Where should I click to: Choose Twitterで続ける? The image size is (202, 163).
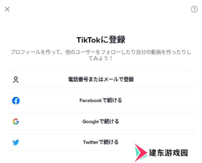pos(101,142)
